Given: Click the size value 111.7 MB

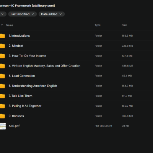Looking at the screenshot, I should (x=127, y=96).
